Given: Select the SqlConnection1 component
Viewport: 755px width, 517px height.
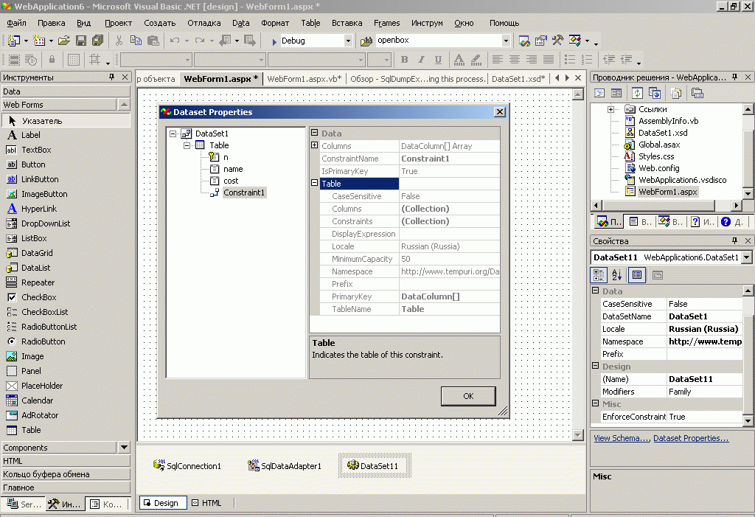Looking at the screenshot, I should point(187,465).
